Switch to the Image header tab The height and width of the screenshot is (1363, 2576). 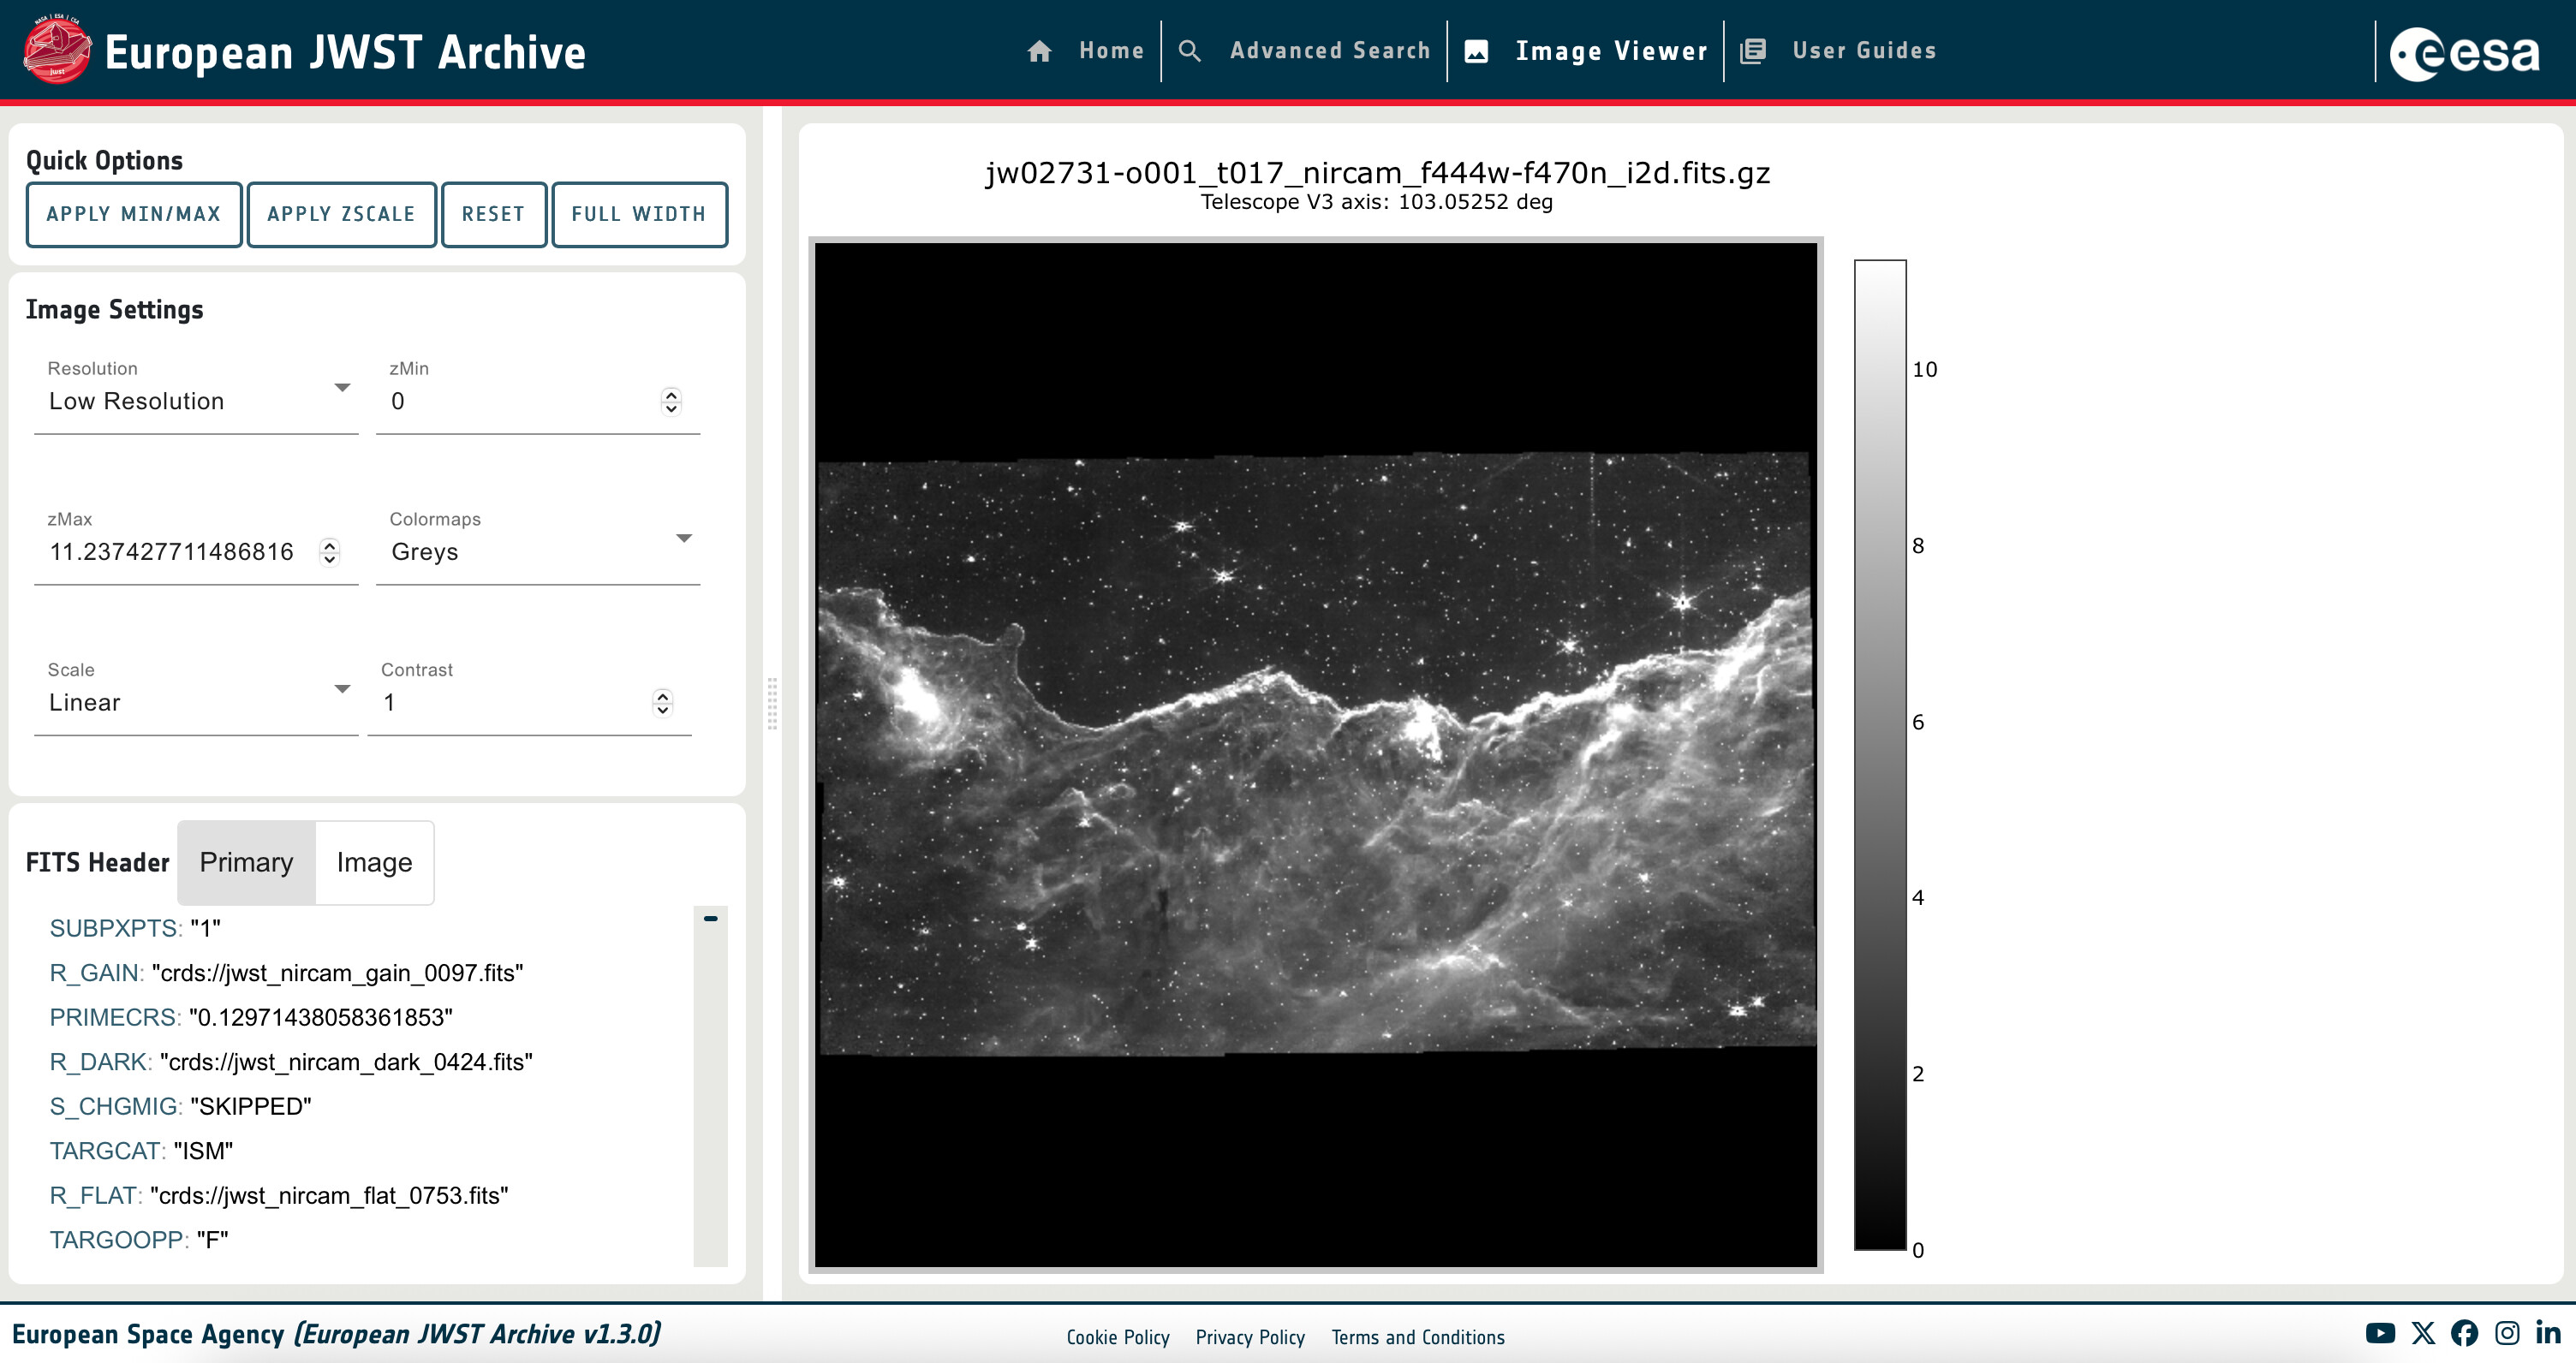point(374,862)
